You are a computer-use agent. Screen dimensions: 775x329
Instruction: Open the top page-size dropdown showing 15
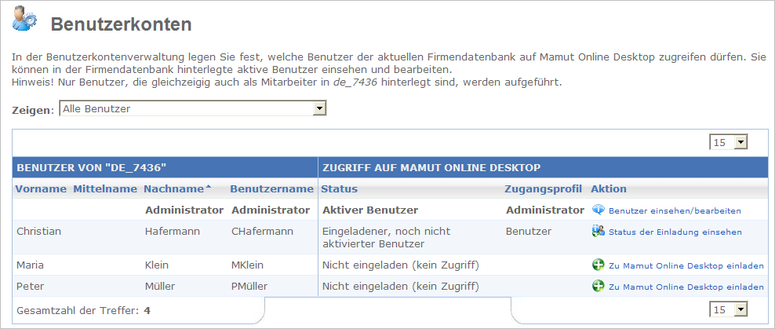pos(729,142)
